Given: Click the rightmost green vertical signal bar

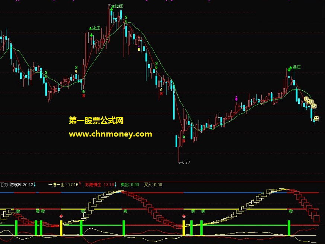Looking at the screenshot, I should [289, 228].
